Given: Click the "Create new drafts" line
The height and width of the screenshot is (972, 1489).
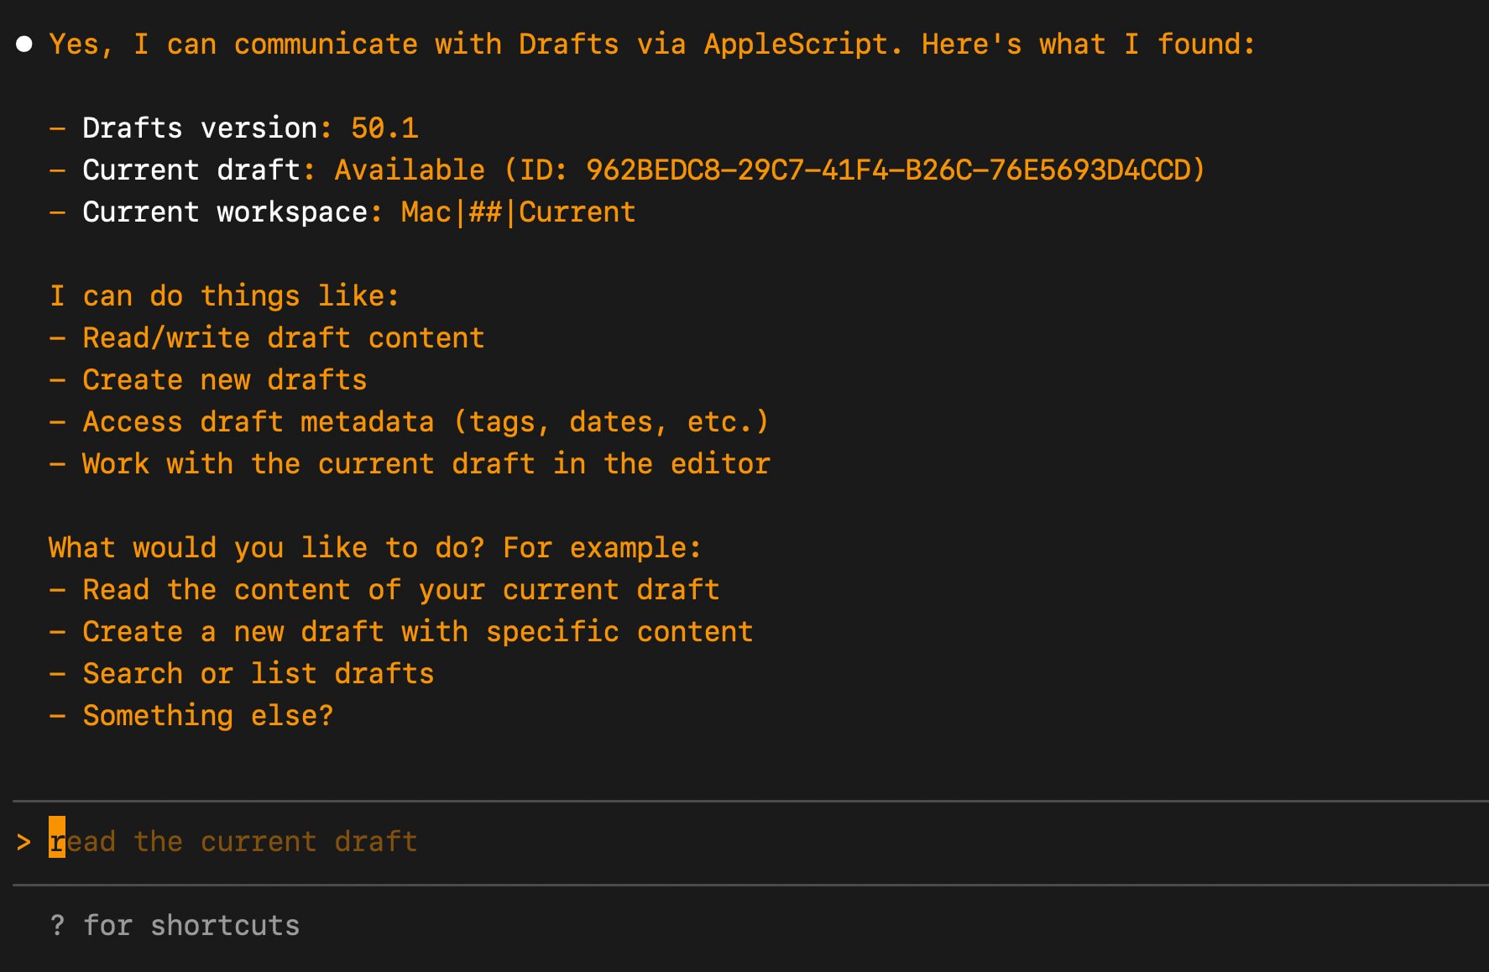Looking at the screenshot, I should [225, 380].
